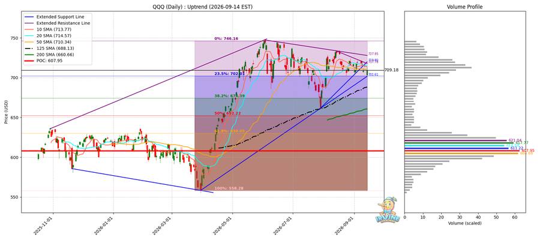Click the green 200 SMA curve on chart
Screen dimensions: 540x240
[348, 113]
